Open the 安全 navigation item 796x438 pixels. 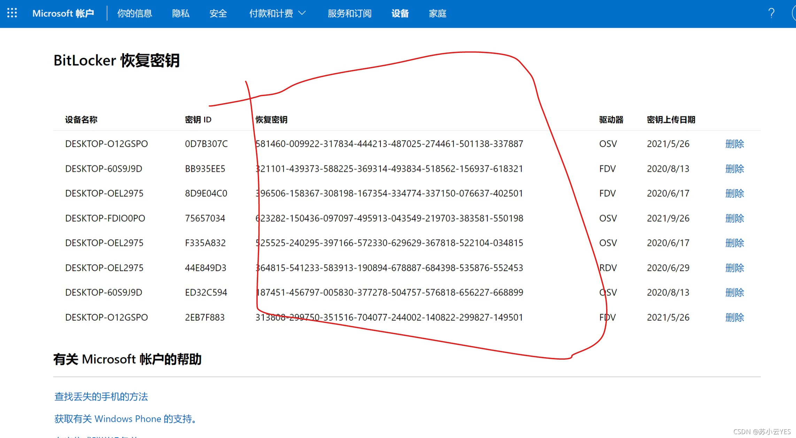tap(218, 14)
